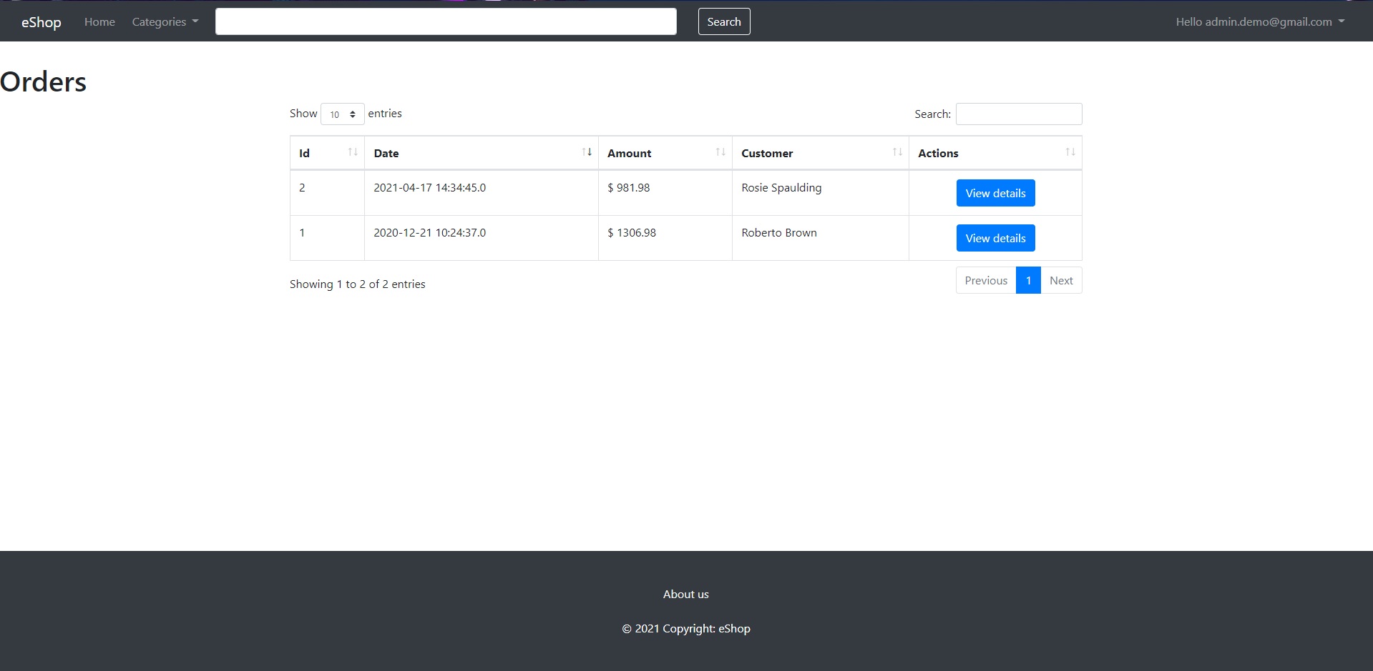Open the About us link in the footer
The height and width of the screenshot is (671, 1373).
[x=685, y=594]
